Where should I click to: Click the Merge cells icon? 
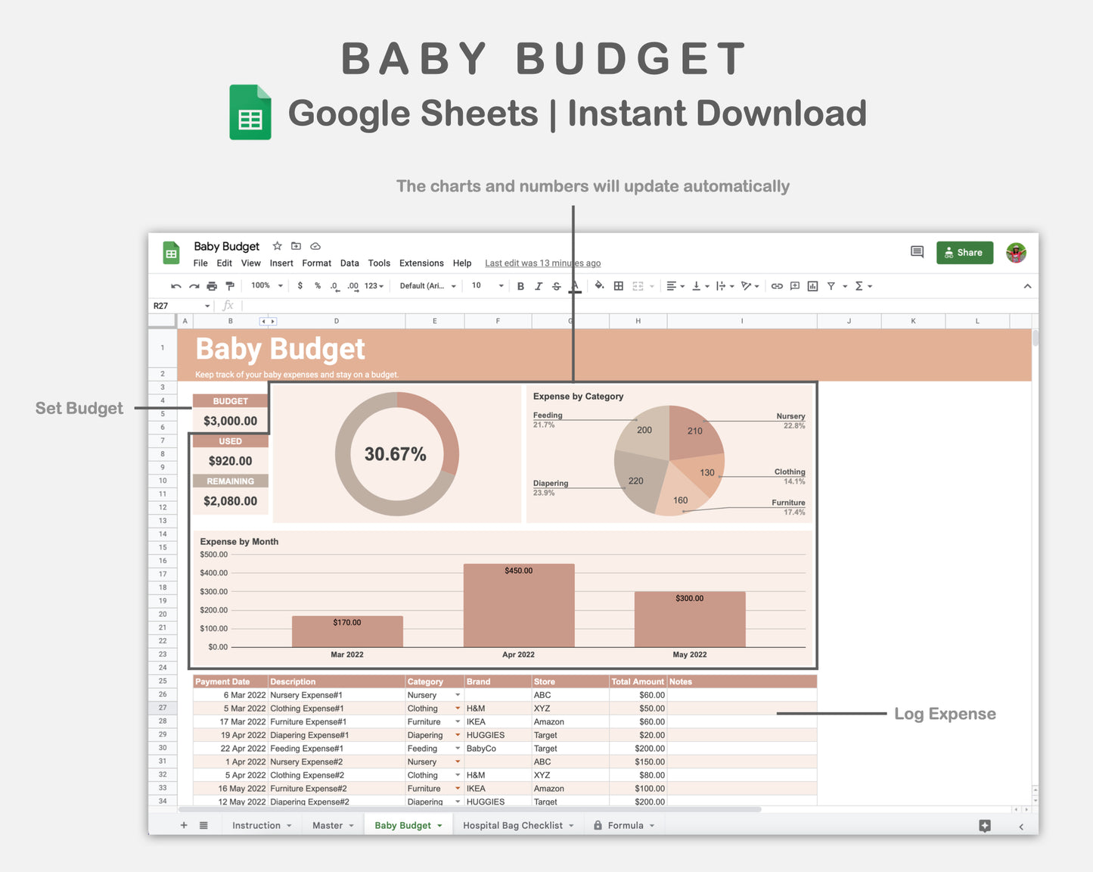tap(638, 285)
